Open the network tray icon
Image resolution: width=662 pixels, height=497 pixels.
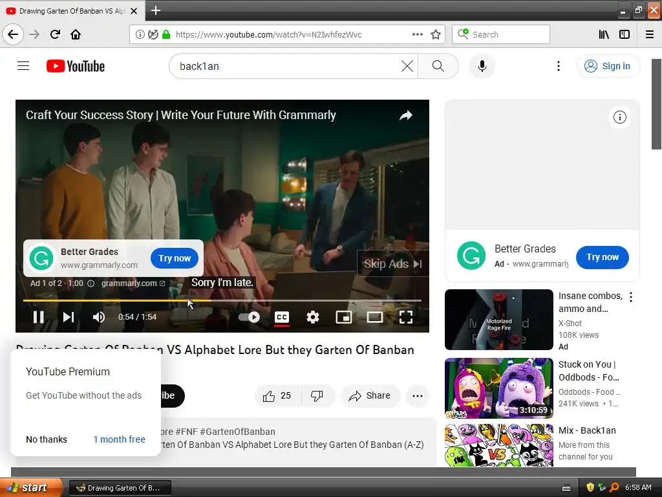(x=602, y=487)
